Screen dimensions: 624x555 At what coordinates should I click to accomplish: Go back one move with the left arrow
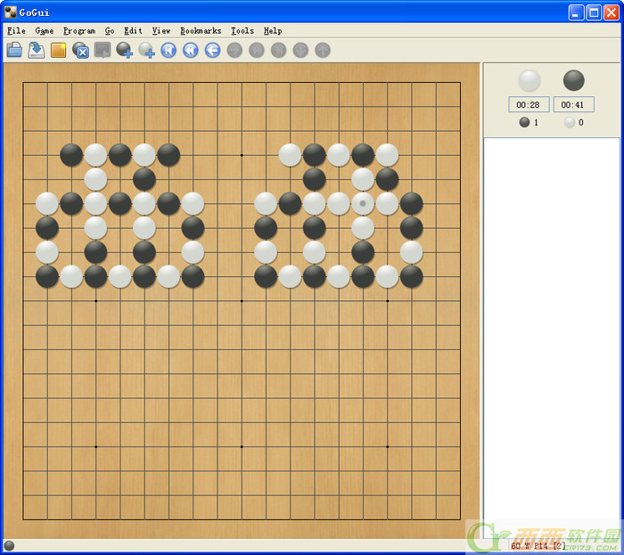click(x=212, y=51)
